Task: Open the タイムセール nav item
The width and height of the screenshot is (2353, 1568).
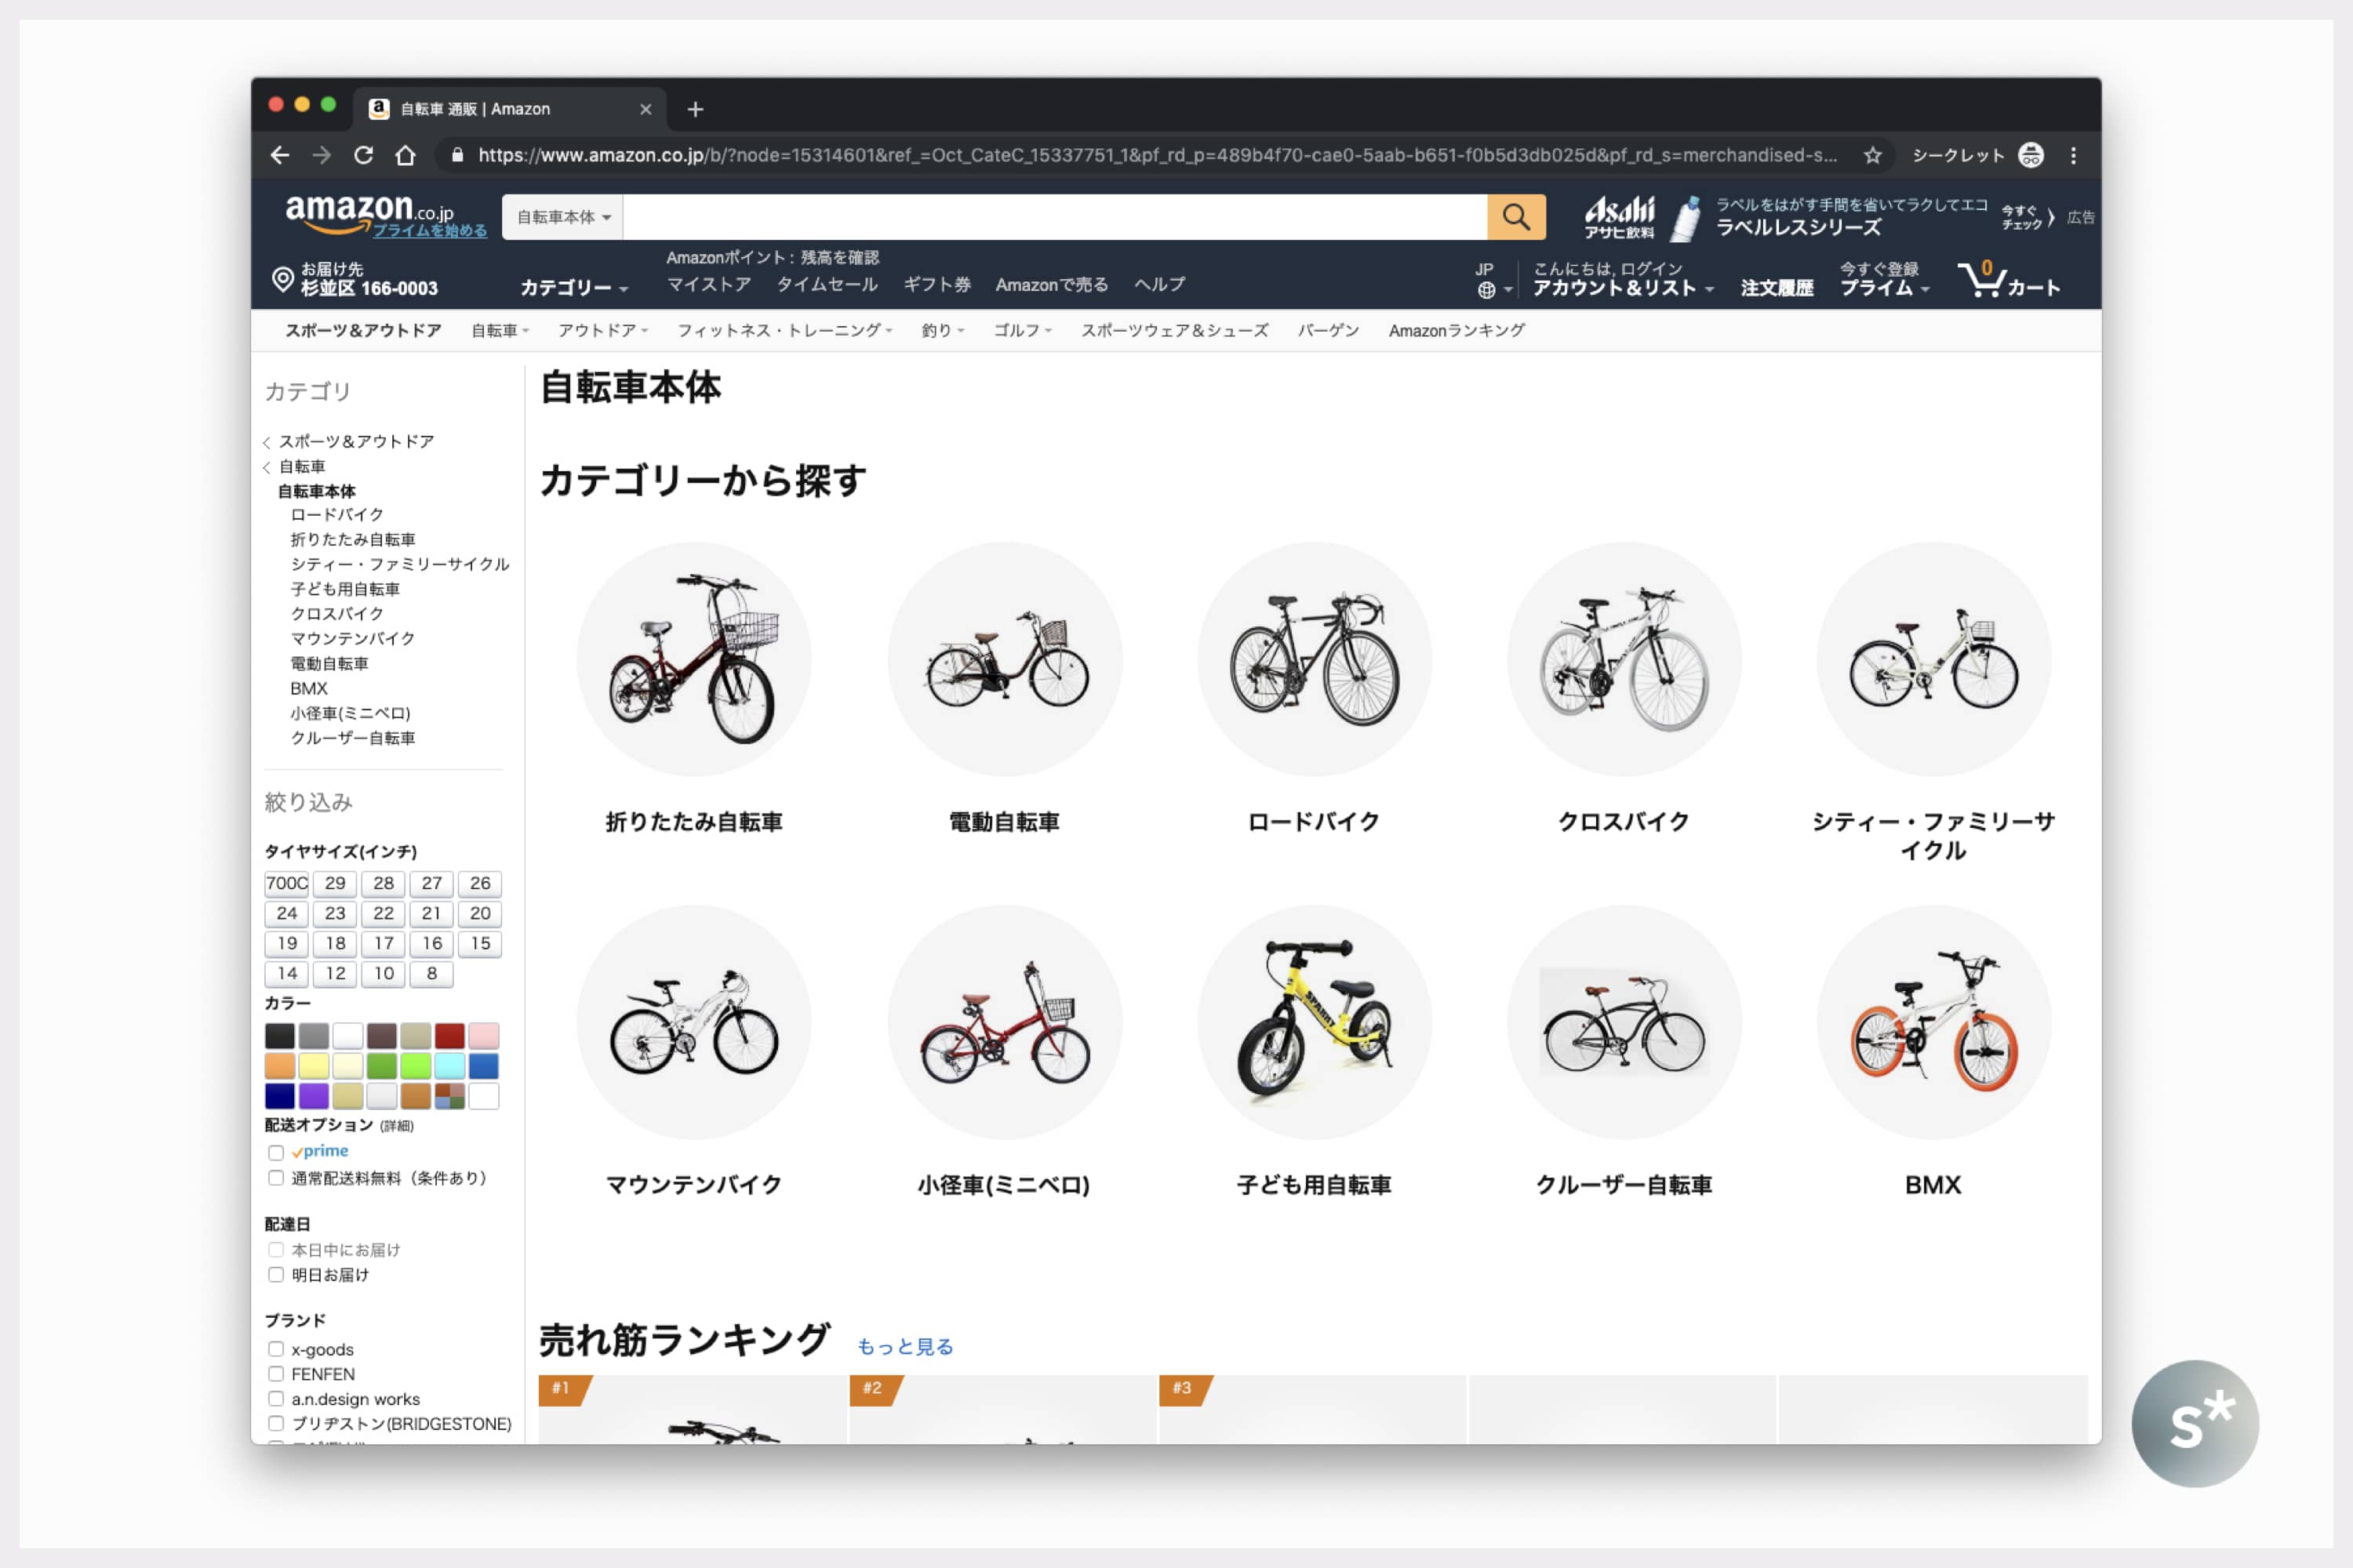Action: click(827, 285)
